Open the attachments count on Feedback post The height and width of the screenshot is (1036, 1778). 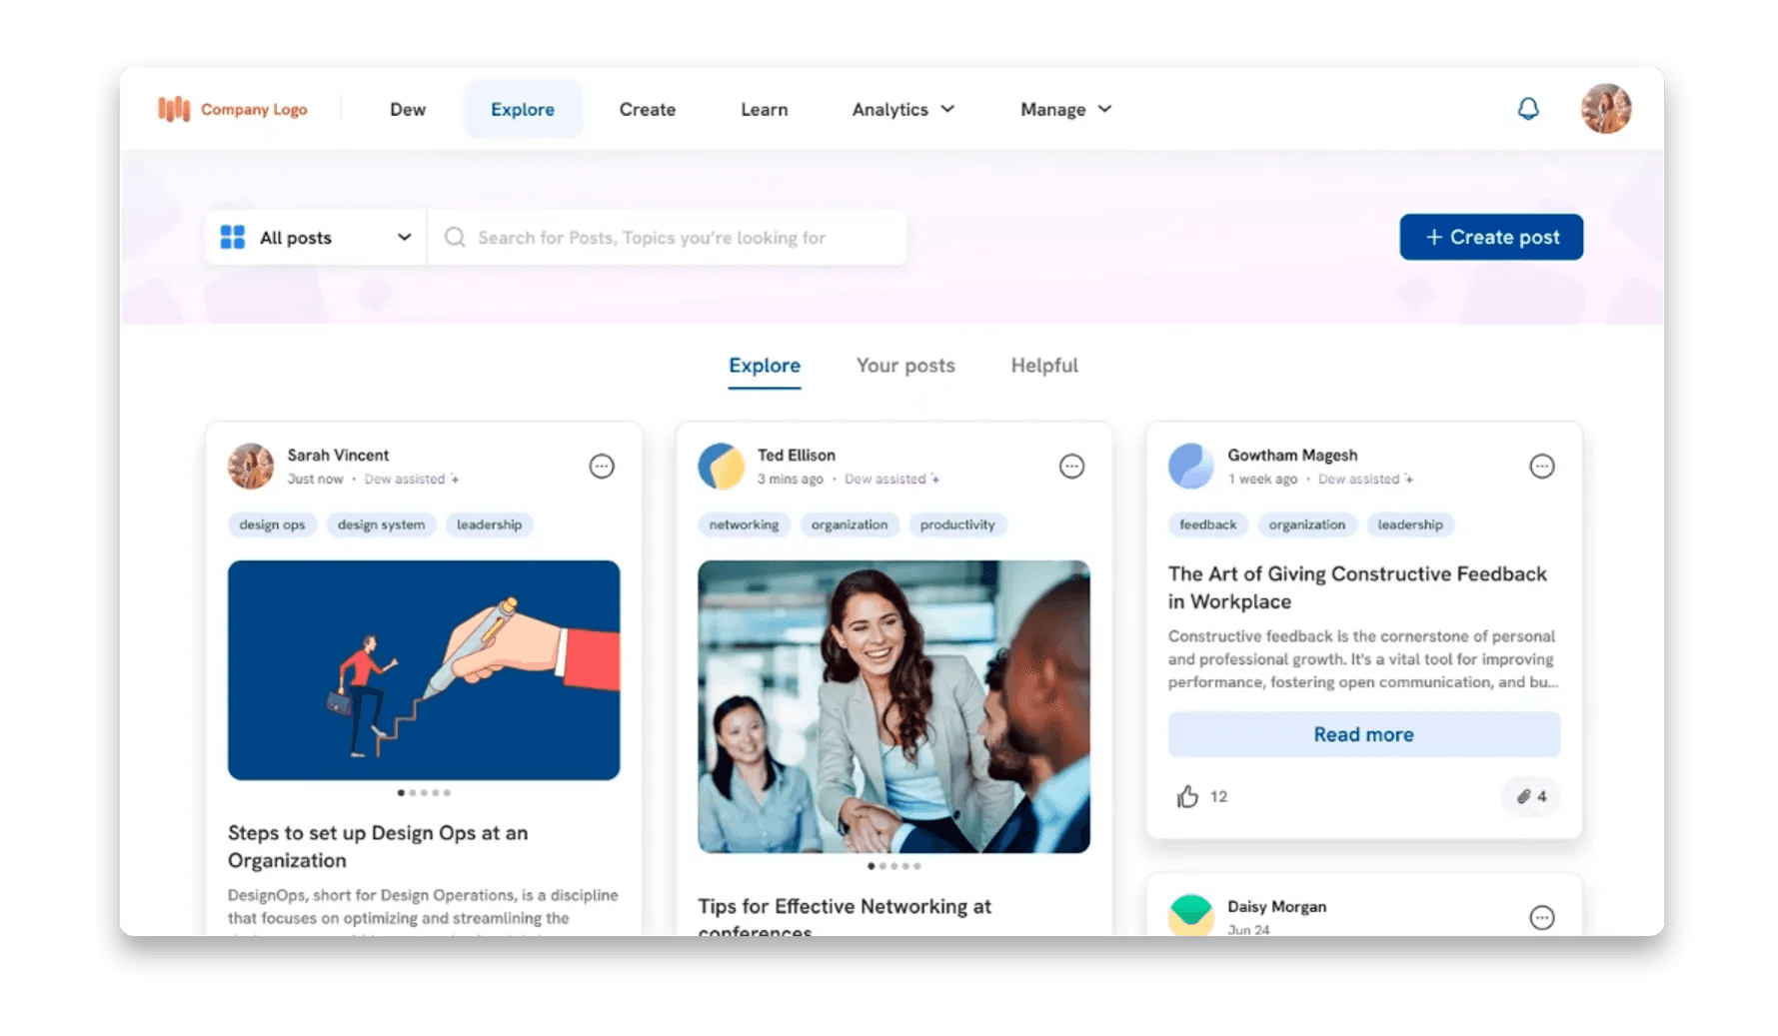click(1531, 796)
